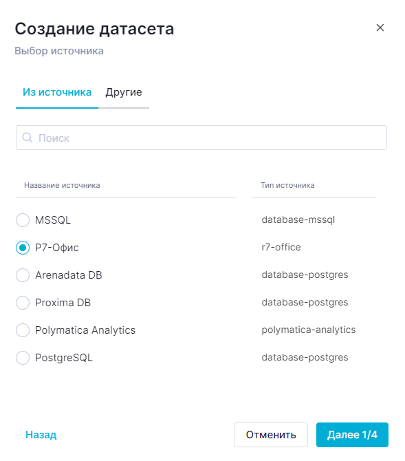Click the PostgreSQL source name label
Screen dimensions: 405x461
64,358
